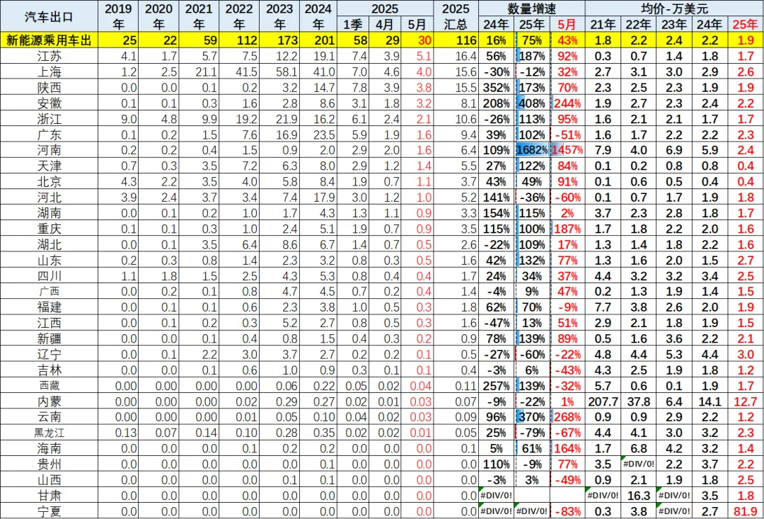Click the 黑龙江 row label
764x519 pixels.
point(50,432)
